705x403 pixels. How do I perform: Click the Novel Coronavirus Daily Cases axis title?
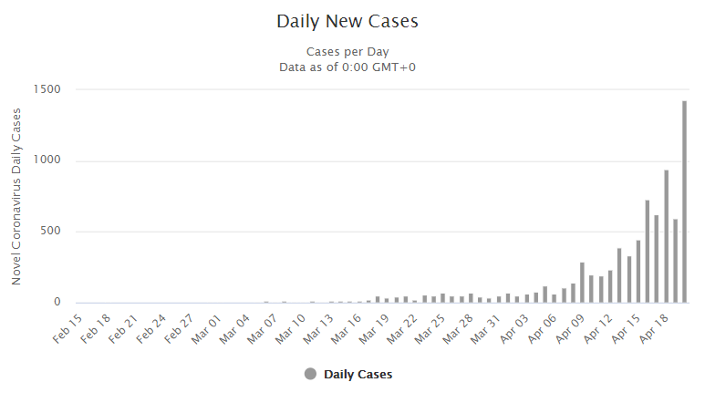pyautogui.click(x=16, y=195)
